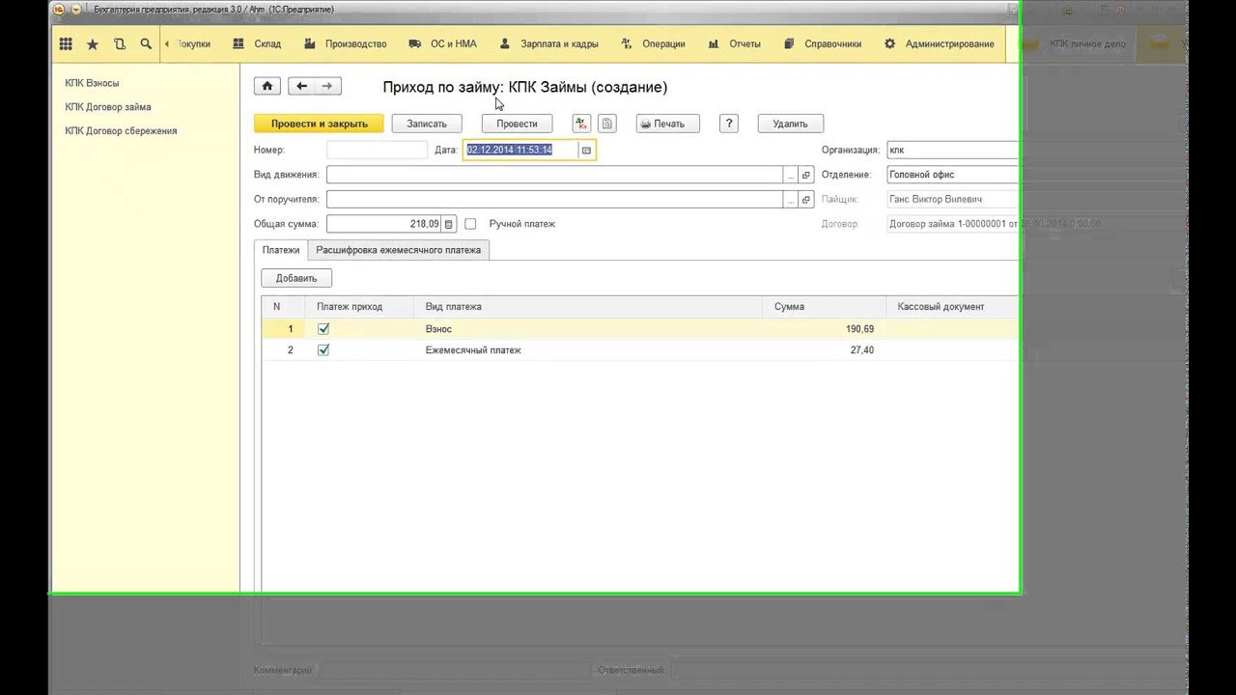This screenshot has width=1236, height=695.
Task: Click the Кассовый документ column header
Action: (952, 307)
